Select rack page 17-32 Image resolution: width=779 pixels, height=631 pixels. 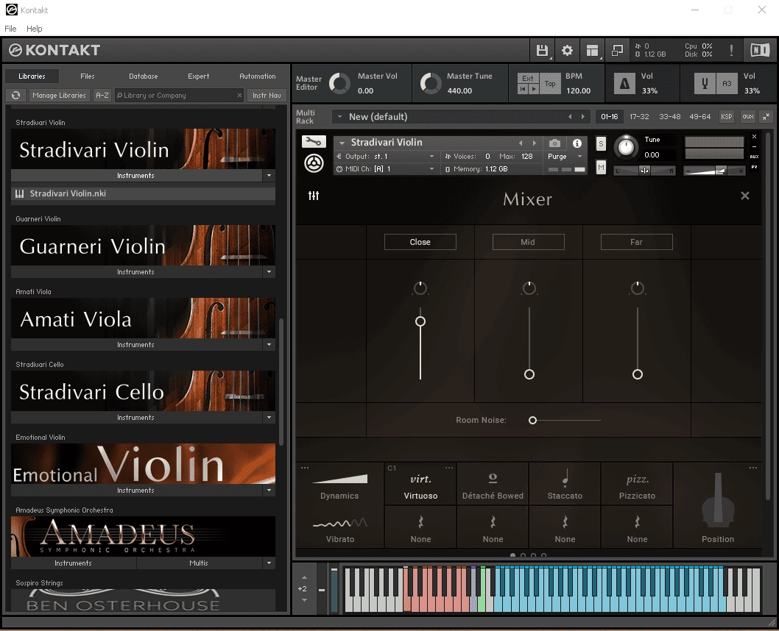coord(639,117)
